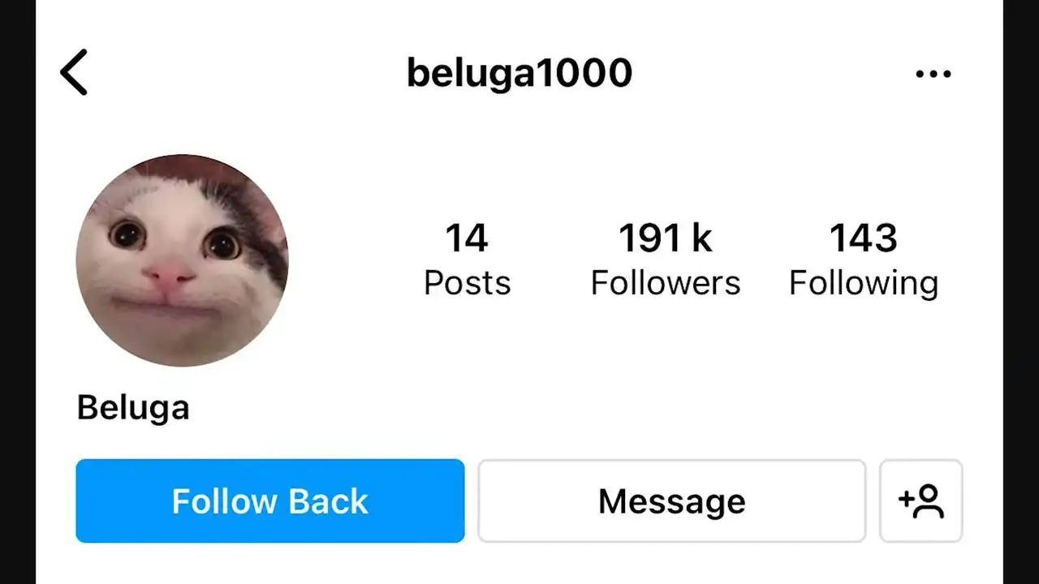1039x584 pixels.
Task: Tap the beluga1000 username header
Action: click(x=519, y=73)
